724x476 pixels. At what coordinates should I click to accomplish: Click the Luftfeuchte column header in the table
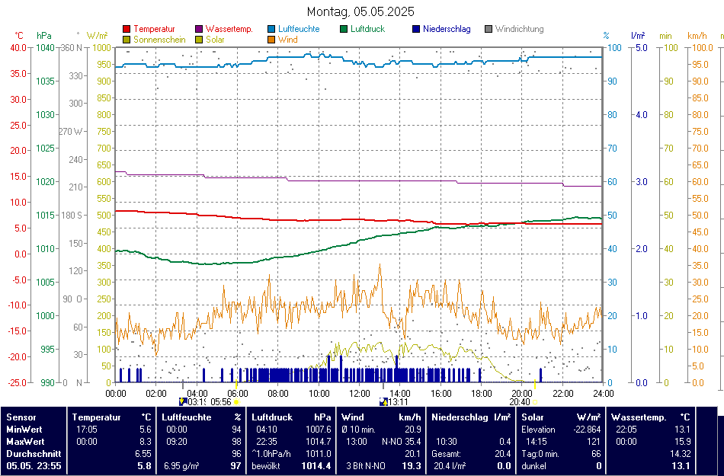tap(187, 417)
